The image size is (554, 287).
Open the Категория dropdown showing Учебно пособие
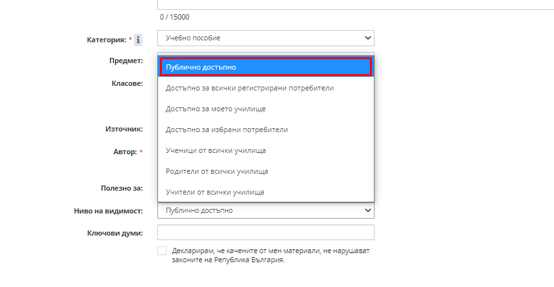(266, 38)
